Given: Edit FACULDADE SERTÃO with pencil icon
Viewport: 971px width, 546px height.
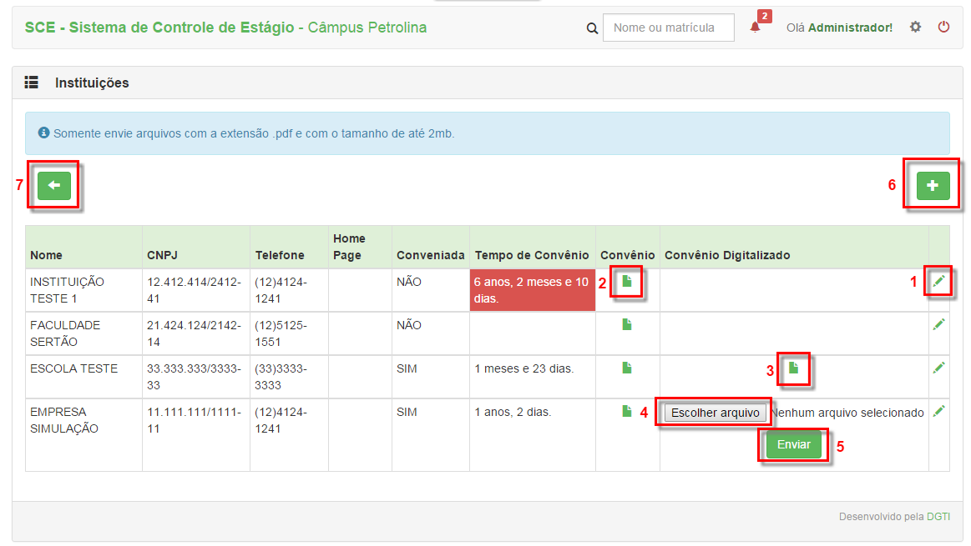Looking at the screenshot, I should (938, 324).
